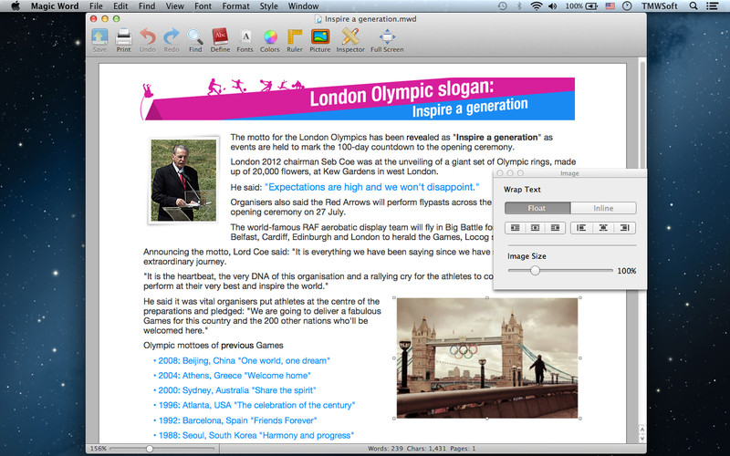Click '2008: Beijing, China' list entry

242,360
